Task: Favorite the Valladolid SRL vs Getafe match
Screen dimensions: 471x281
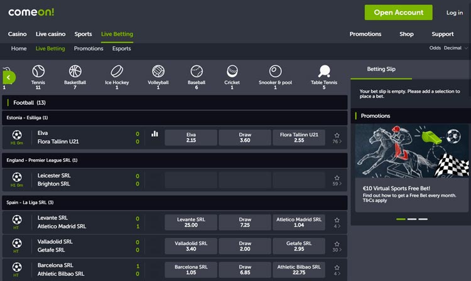Action: click(x=337, y=244)
